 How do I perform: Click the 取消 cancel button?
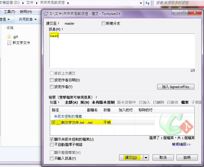click(x=163, y=158)
